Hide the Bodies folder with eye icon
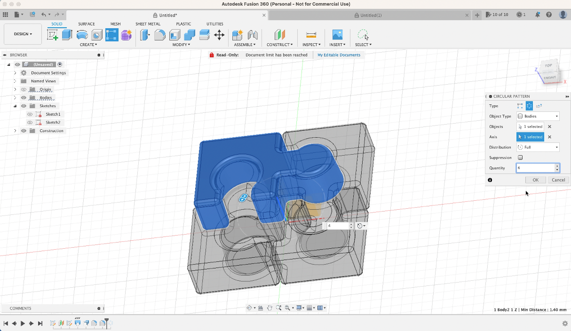571x331 pixels. (x=24, y=98)
